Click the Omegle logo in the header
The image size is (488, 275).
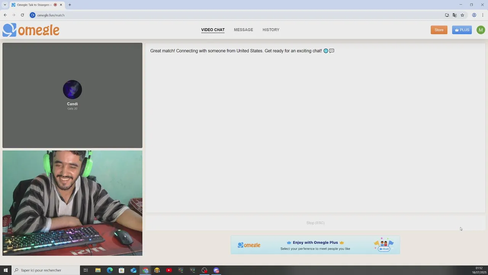pos(31,30)
